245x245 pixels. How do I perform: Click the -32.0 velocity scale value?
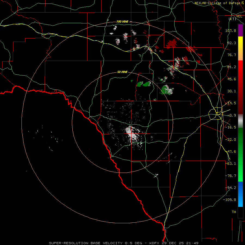[x=231, y=140]
